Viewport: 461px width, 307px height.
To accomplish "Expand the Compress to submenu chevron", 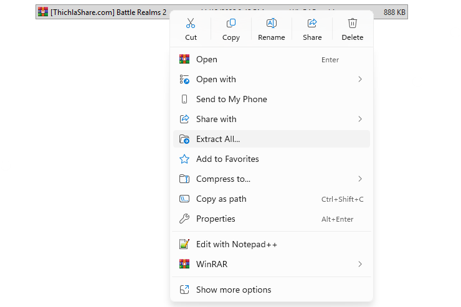I will coord(360,179).
